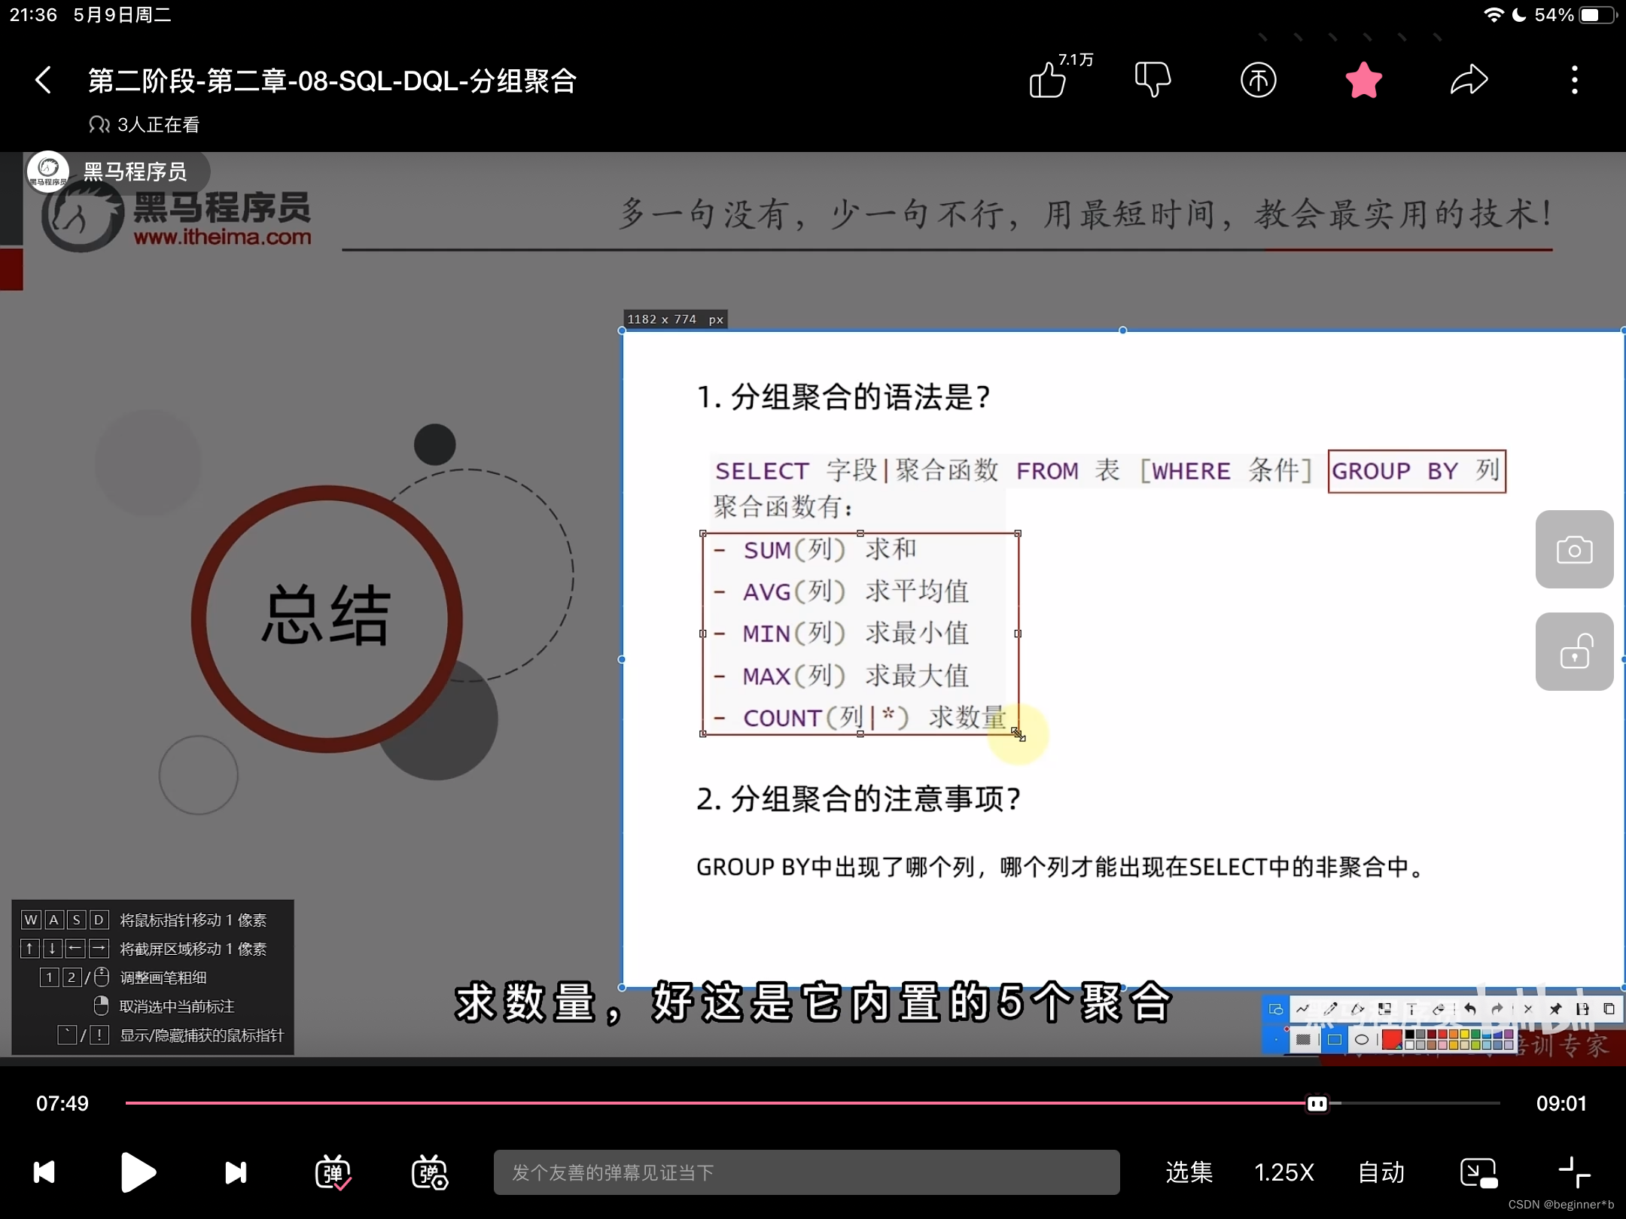Screen dimensions: 1626x1219
Task: Open the 选集 episode list
Action: (1189, 1172)
